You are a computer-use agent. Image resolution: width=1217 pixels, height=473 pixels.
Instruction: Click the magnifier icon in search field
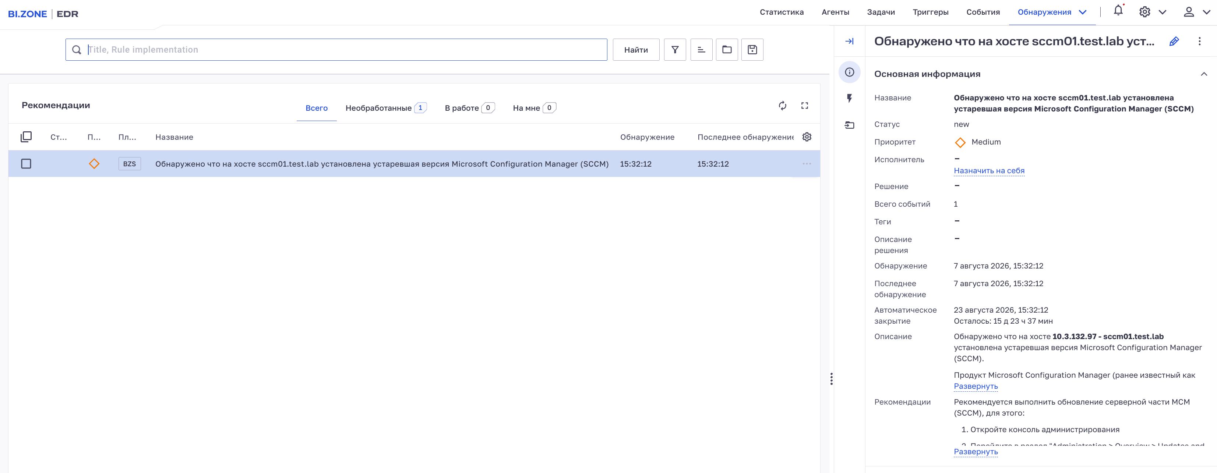coord(77,50)
